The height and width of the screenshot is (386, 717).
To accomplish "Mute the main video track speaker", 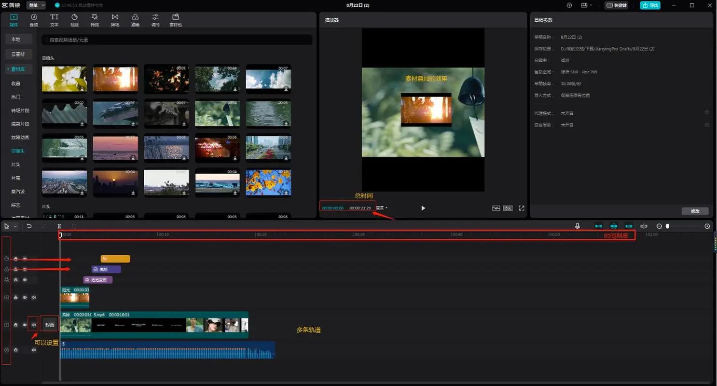I will (34, 325).
